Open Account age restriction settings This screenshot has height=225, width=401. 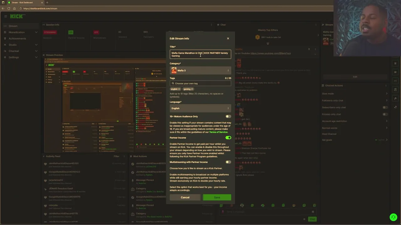(355, 121)
